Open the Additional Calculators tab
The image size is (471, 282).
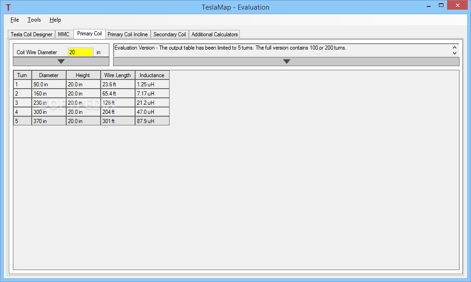215,34
